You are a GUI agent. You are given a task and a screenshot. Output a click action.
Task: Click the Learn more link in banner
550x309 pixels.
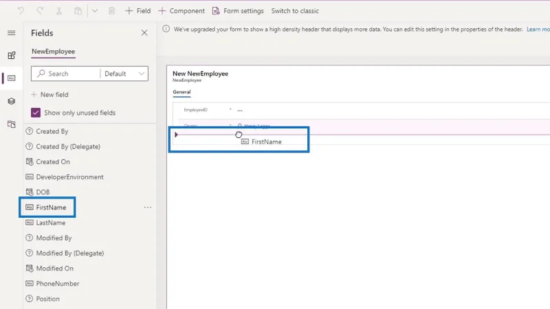click(x=538, y=30)
